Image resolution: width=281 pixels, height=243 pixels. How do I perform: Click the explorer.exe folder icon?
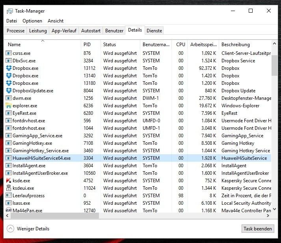tap(9, 106)
